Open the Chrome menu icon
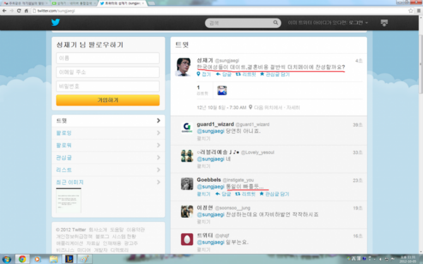Image resolution: width=423 pixels, height=264 pixels. (x=419, y=11)
